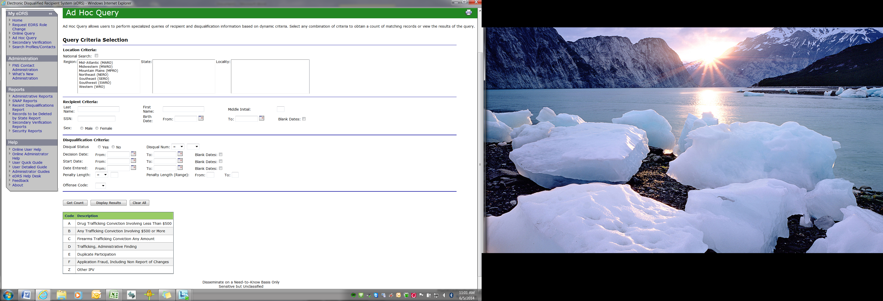Open Secondary Verification in My eDRS menu
Viewport: 883px width, 301px height.
click(x=32, y=42)
